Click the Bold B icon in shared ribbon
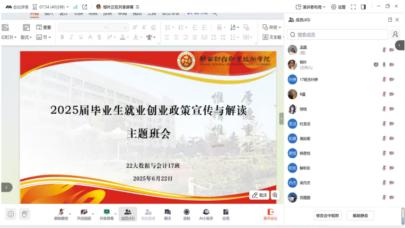 [62, 37]
